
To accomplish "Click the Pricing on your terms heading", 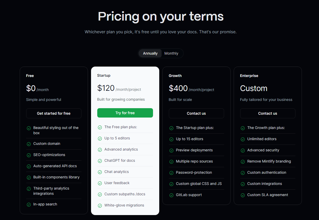I will click(x=161, y=16).
